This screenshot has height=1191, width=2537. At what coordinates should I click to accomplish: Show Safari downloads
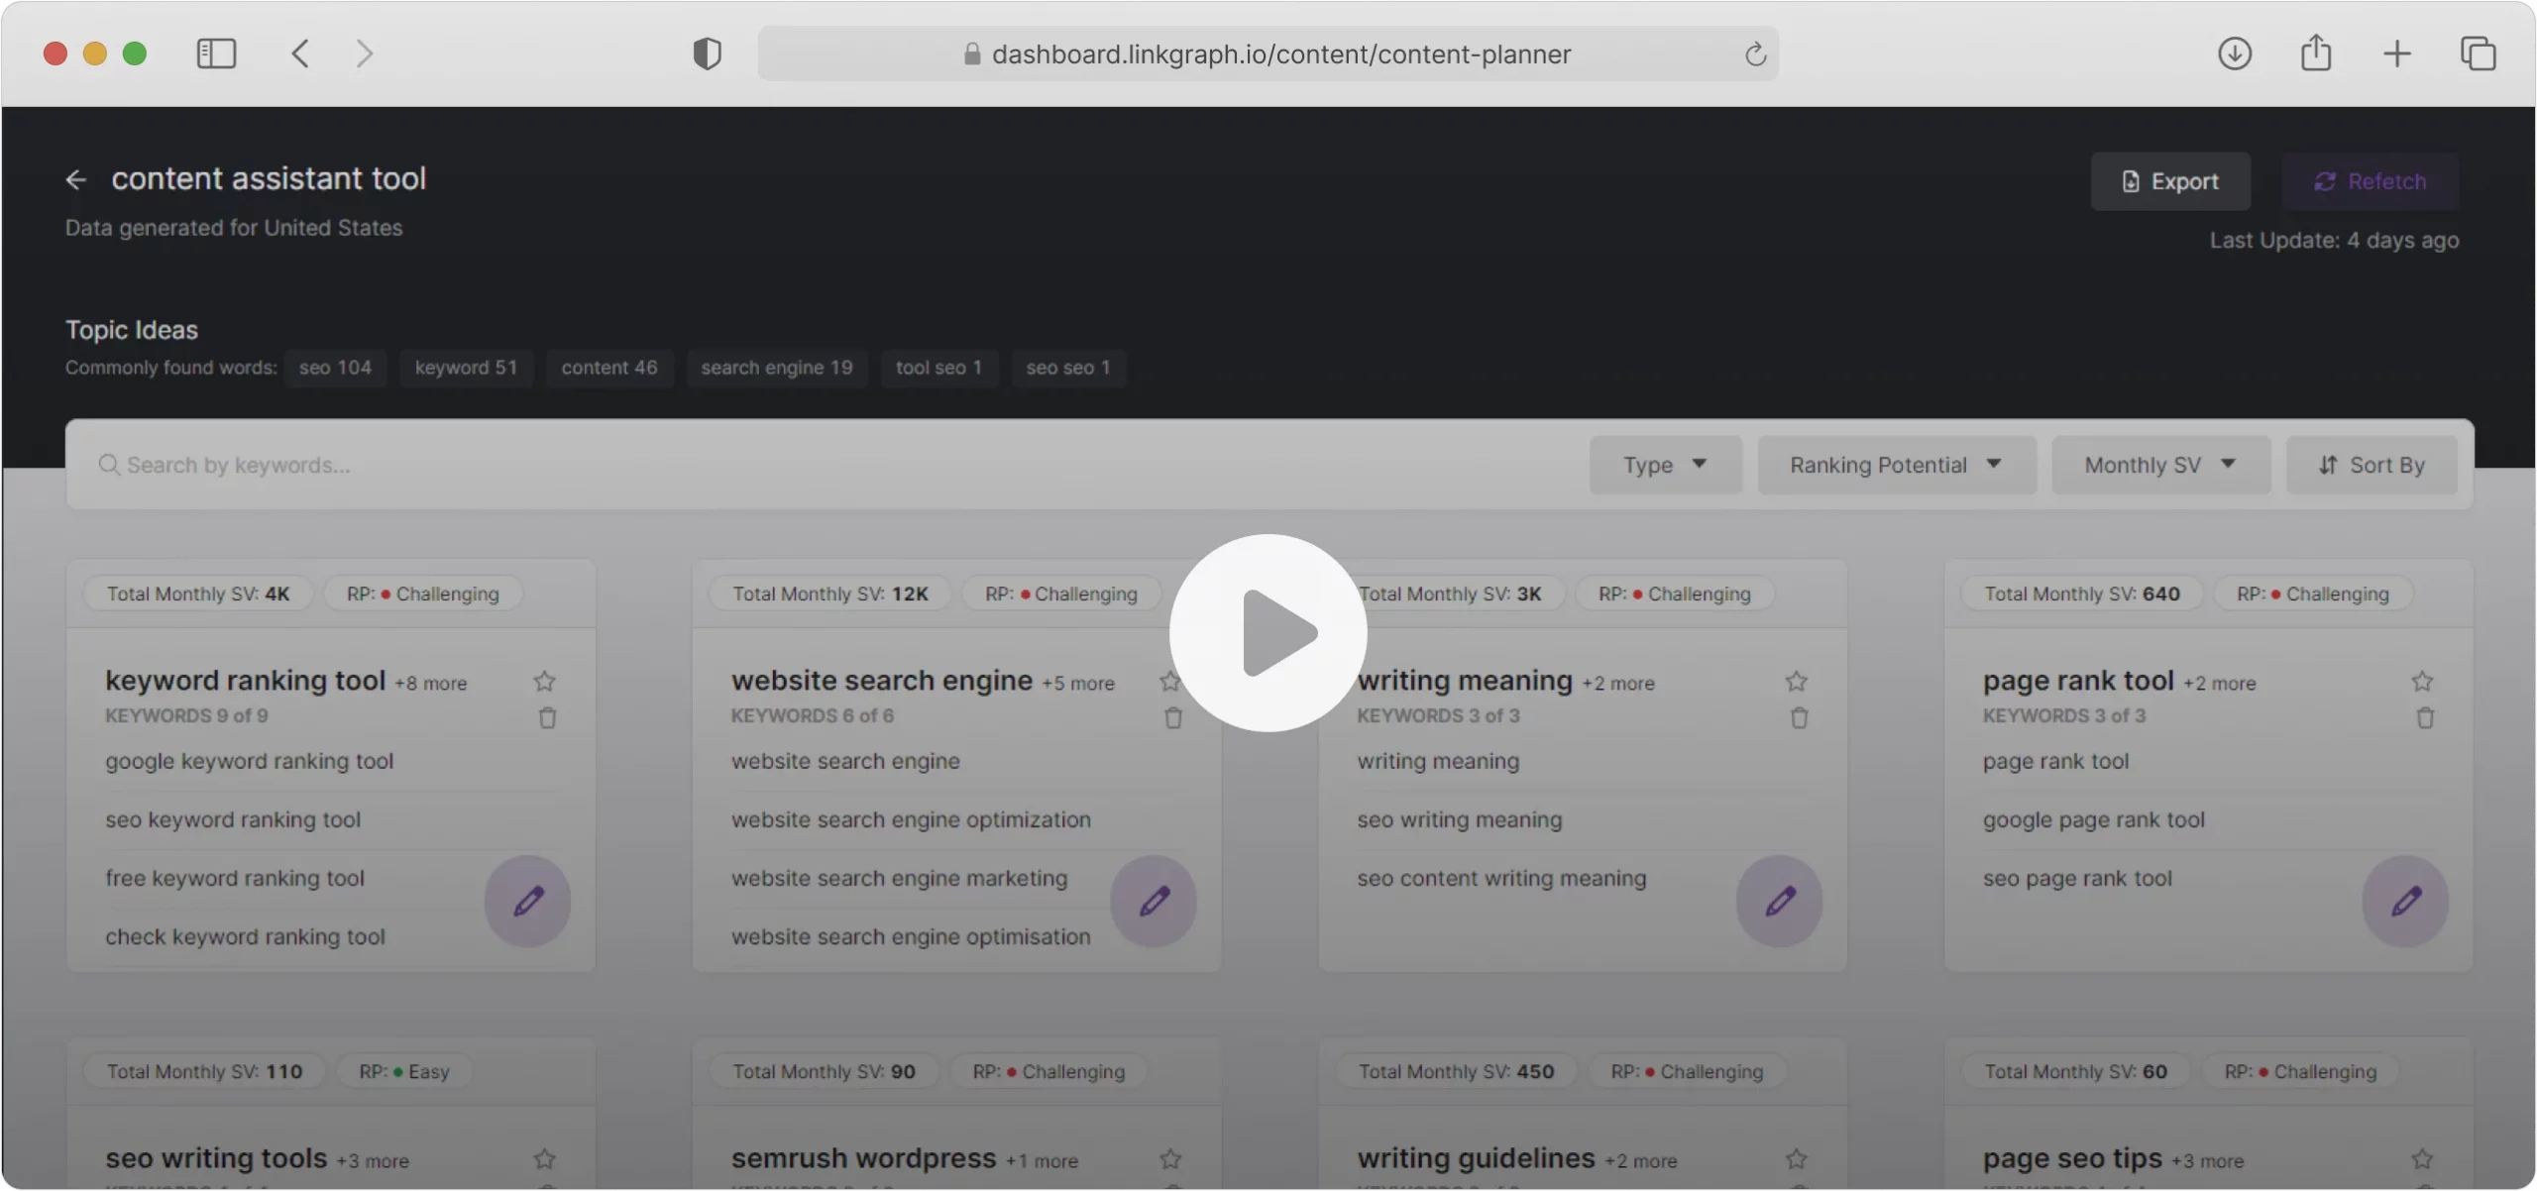(2235, 54)
